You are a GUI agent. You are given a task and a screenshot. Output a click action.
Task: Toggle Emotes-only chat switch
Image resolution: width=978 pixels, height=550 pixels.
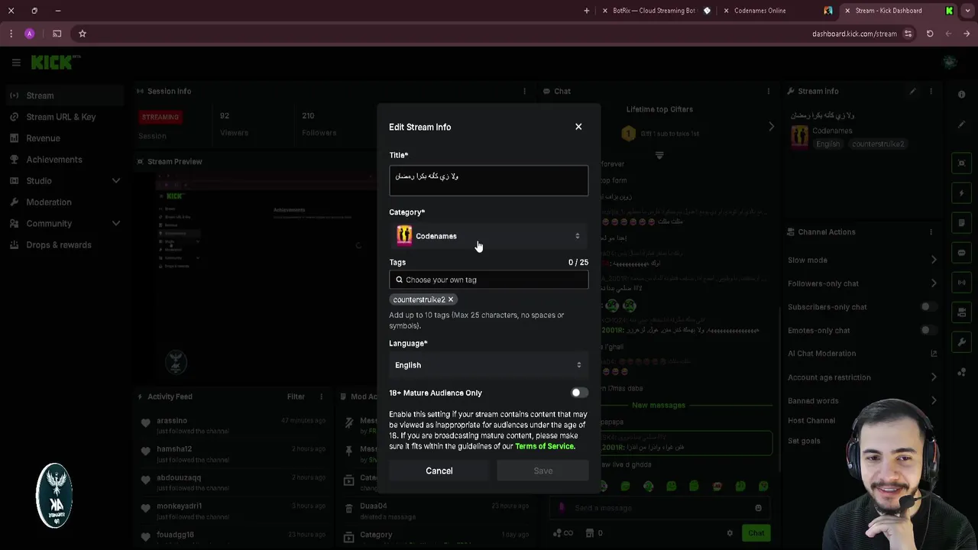click(928, 331)
